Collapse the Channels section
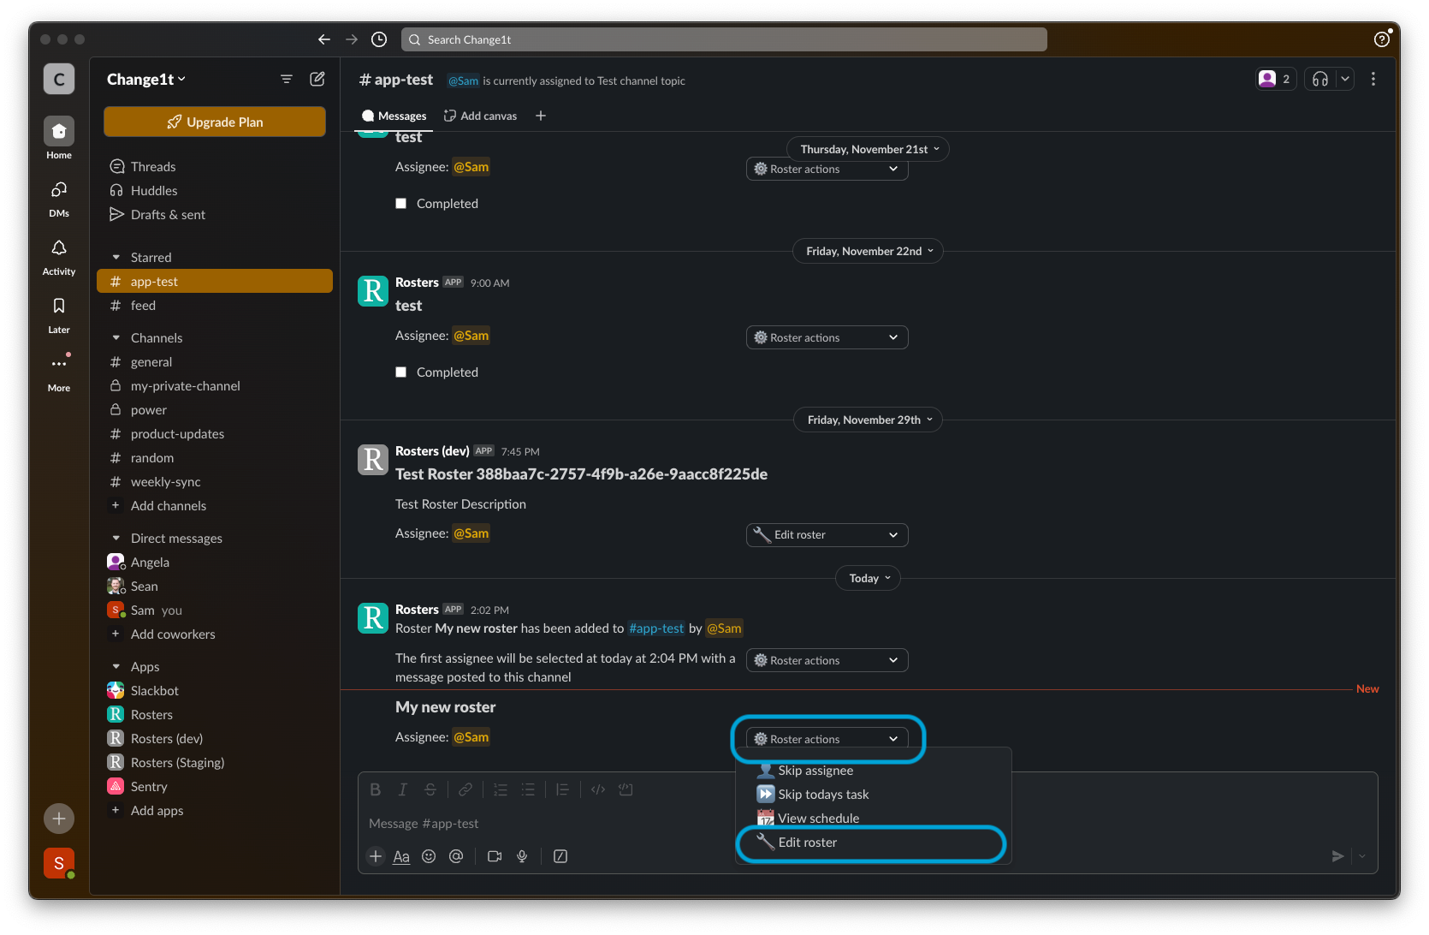1429x935 pixels. pos(116,338)
